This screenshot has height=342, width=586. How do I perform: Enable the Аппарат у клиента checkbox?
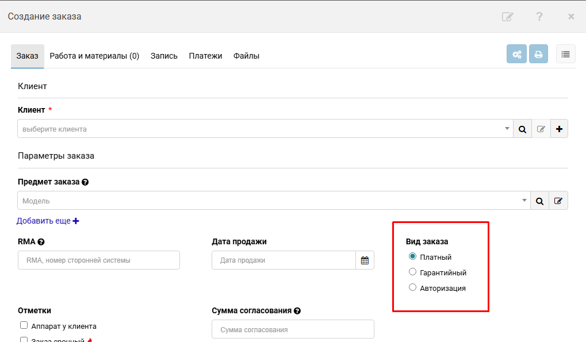(x=24, y=326)
